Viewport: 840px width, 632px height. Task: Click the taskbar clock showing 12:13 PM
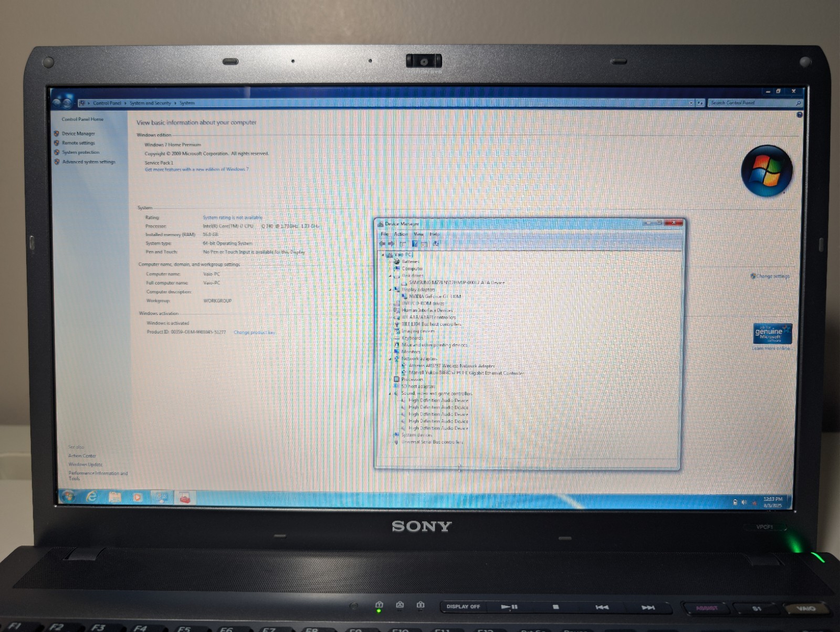[773, 502]
